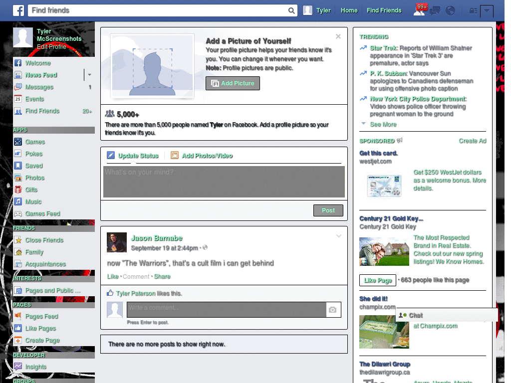
Task: Open Pokes from the Apps sidebar
Action: tap(34, 154)
